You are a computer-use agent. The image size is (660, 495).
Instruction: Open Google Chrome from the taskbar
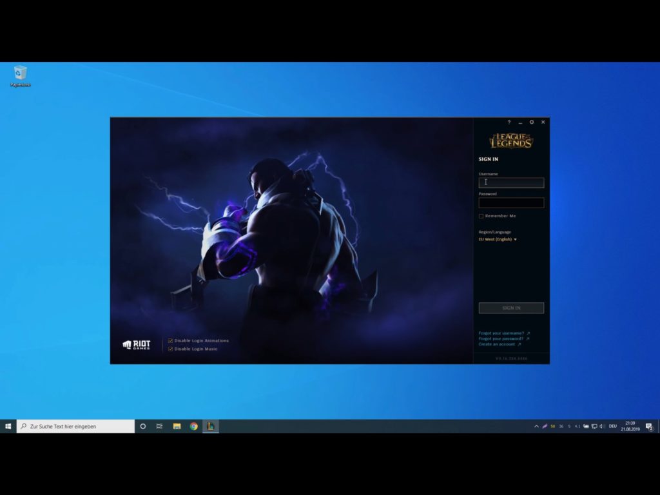coord(193,426)
